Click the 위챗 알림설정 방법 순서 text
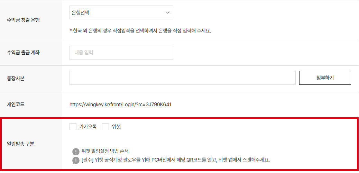Screen dimensions: 359x173 105,152
